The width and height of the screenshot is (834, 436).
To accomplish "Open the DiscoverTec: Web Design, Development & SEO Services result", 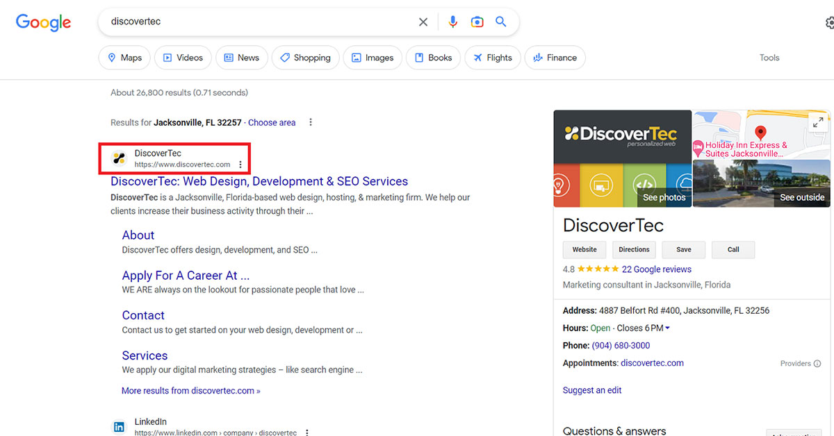I will click(x=259, y=181).
